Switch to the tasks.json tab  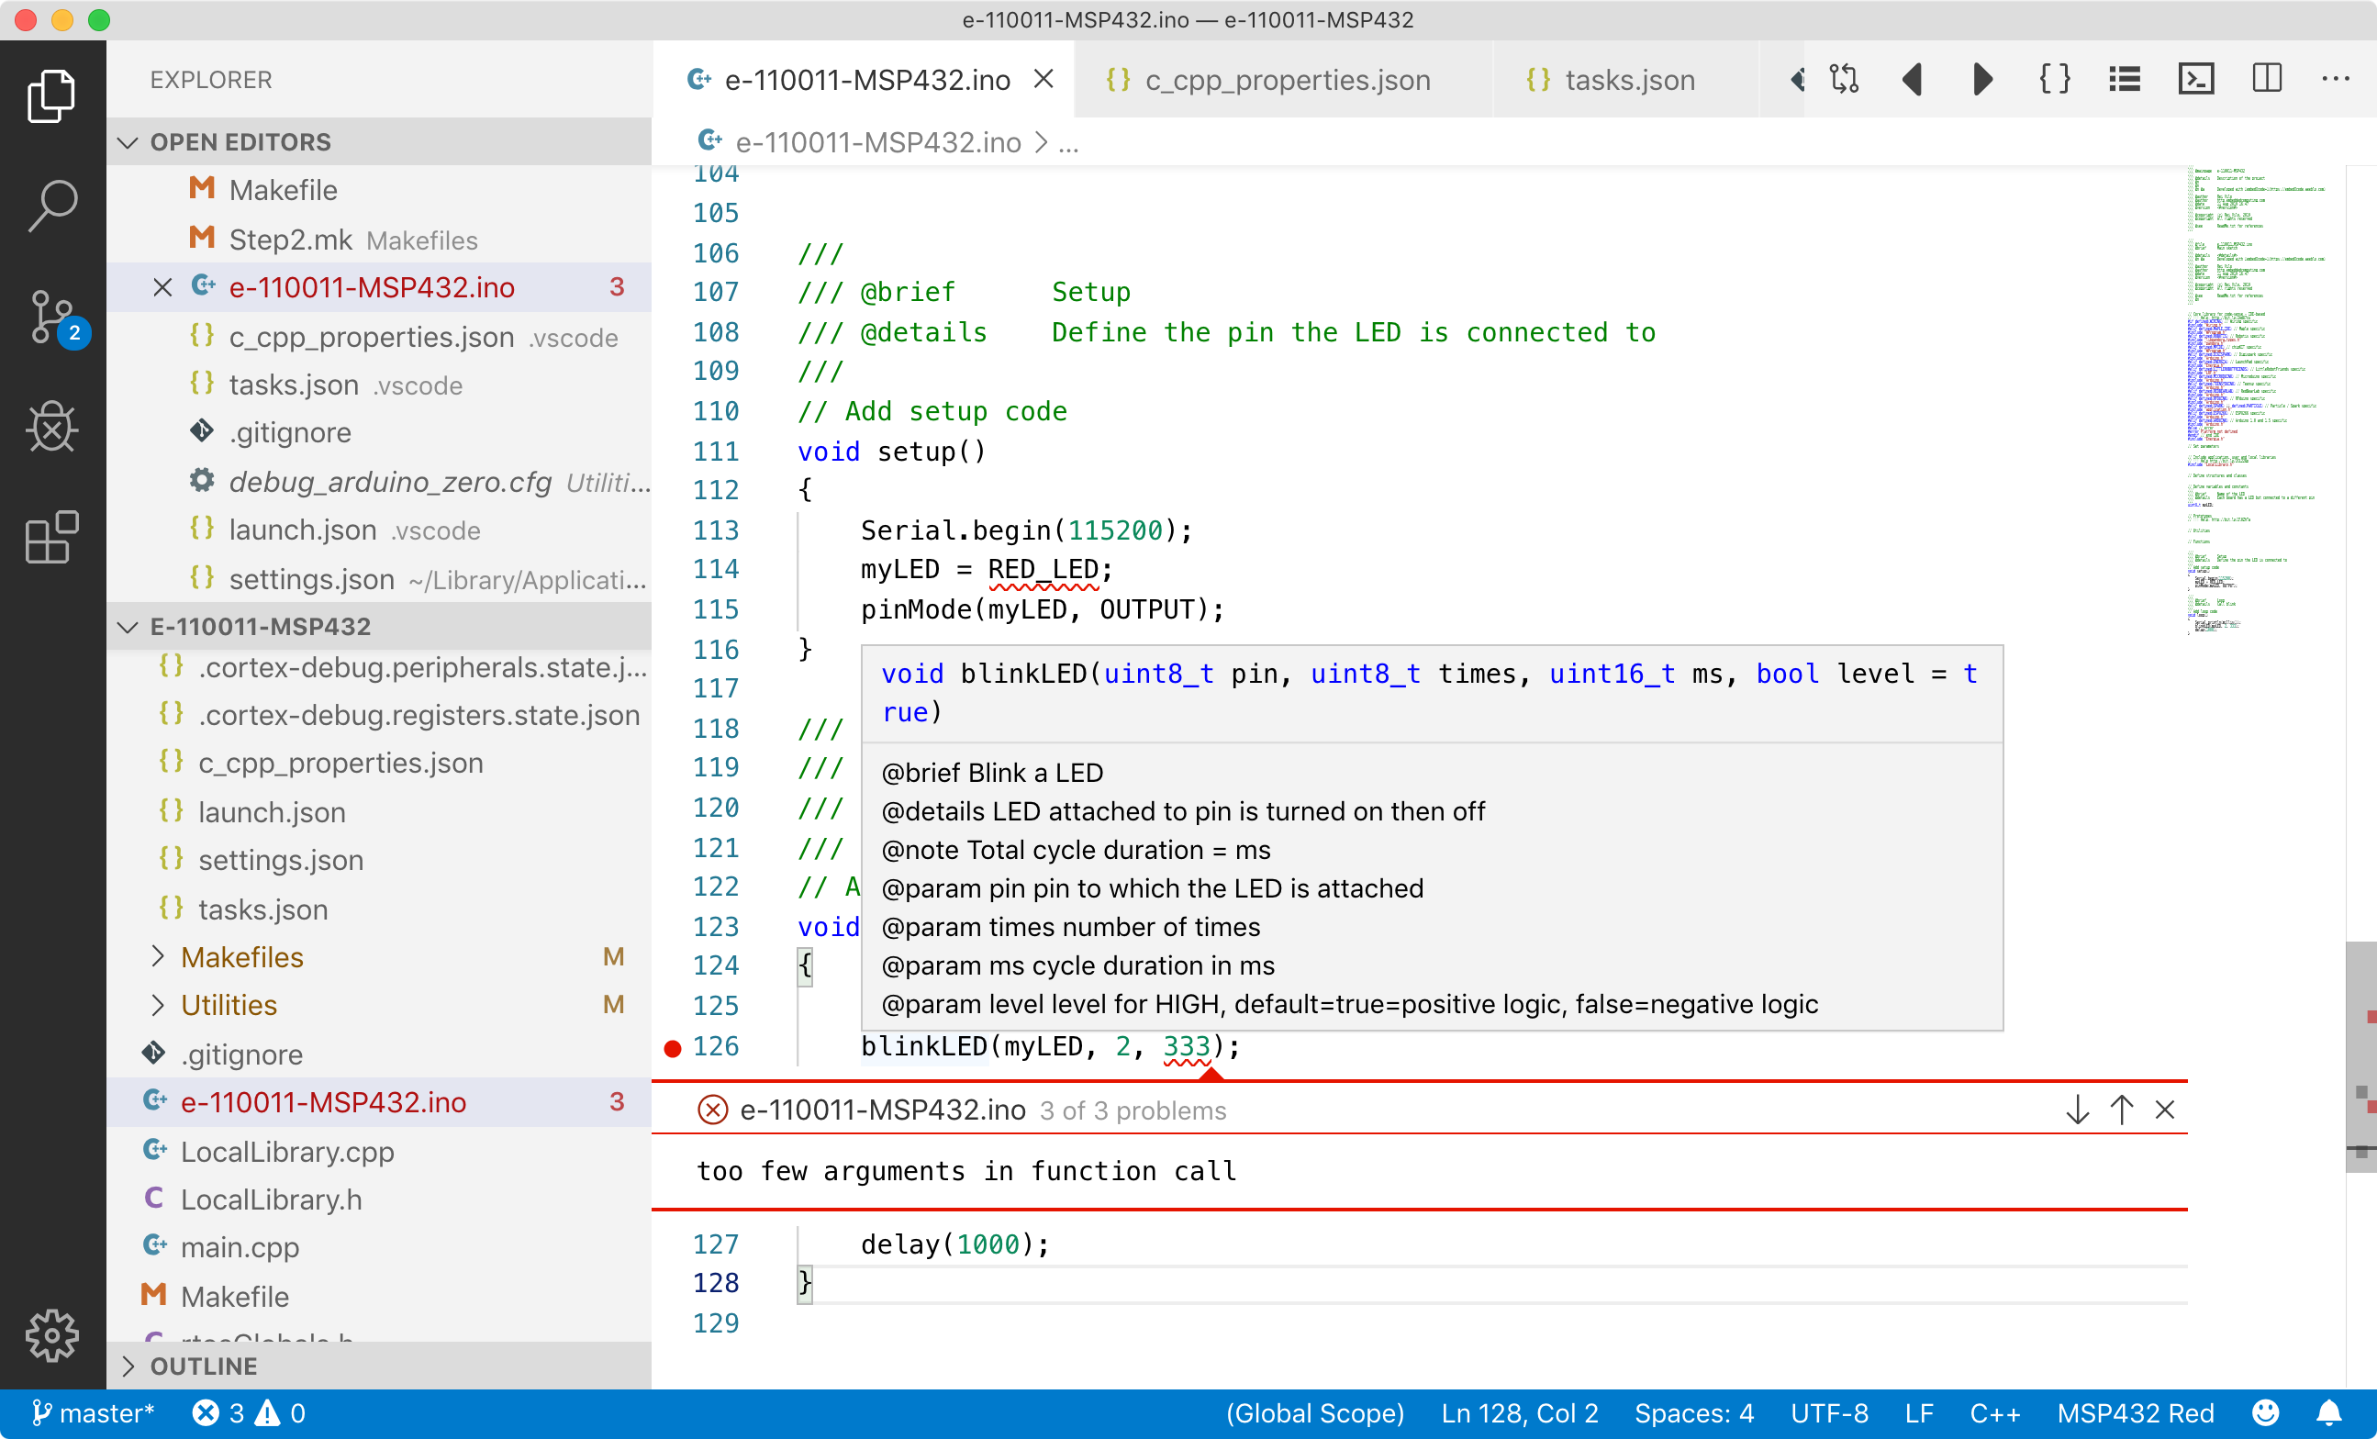tap(1628, 79)
